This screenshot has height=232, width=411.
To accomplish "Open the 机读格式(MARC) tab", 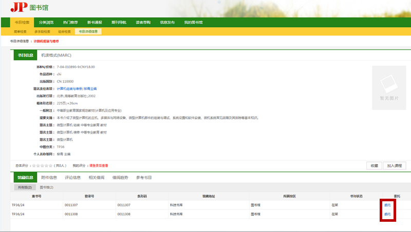I will click(x=57, y=55).
